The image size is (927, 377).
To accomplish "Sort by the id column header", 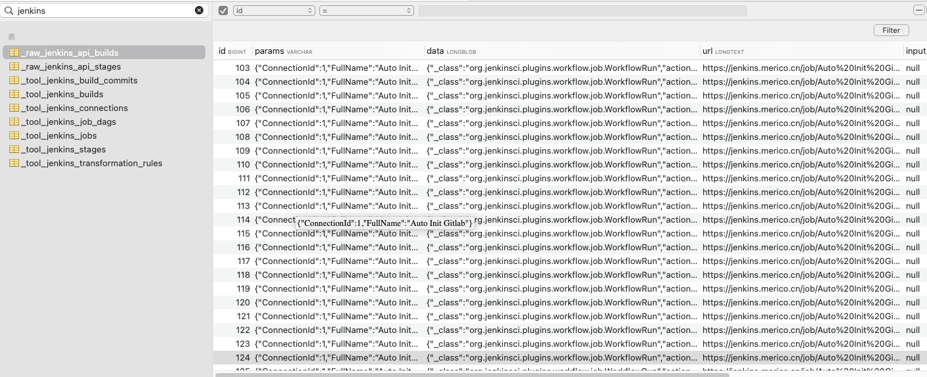I will point(232,51).
